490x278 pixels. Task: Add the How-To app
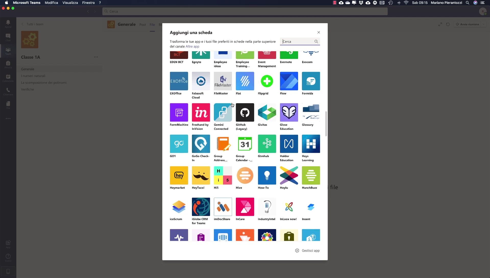click(x=267, y=175)
